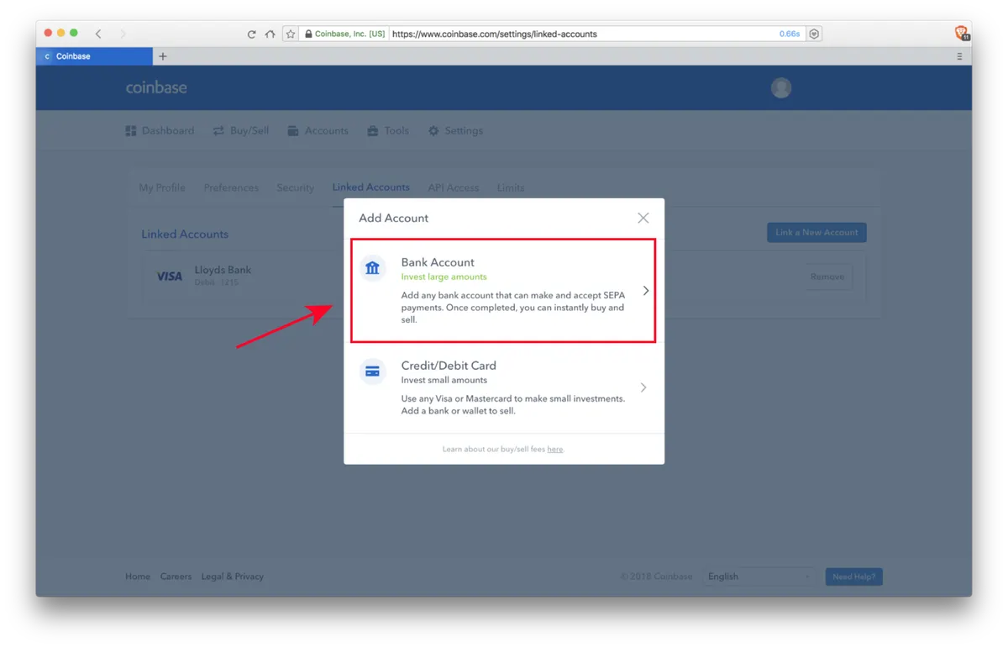Viewport: 1008px width, 648px height.
Task: Click Link a New Account button
Action: tap(816, 233)
